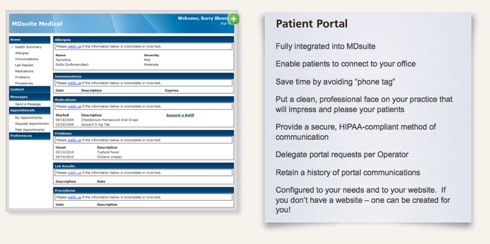The width and height of the screenshot is (490, 244).
Task: Open Problems from the sidebar
Action: 23,77
